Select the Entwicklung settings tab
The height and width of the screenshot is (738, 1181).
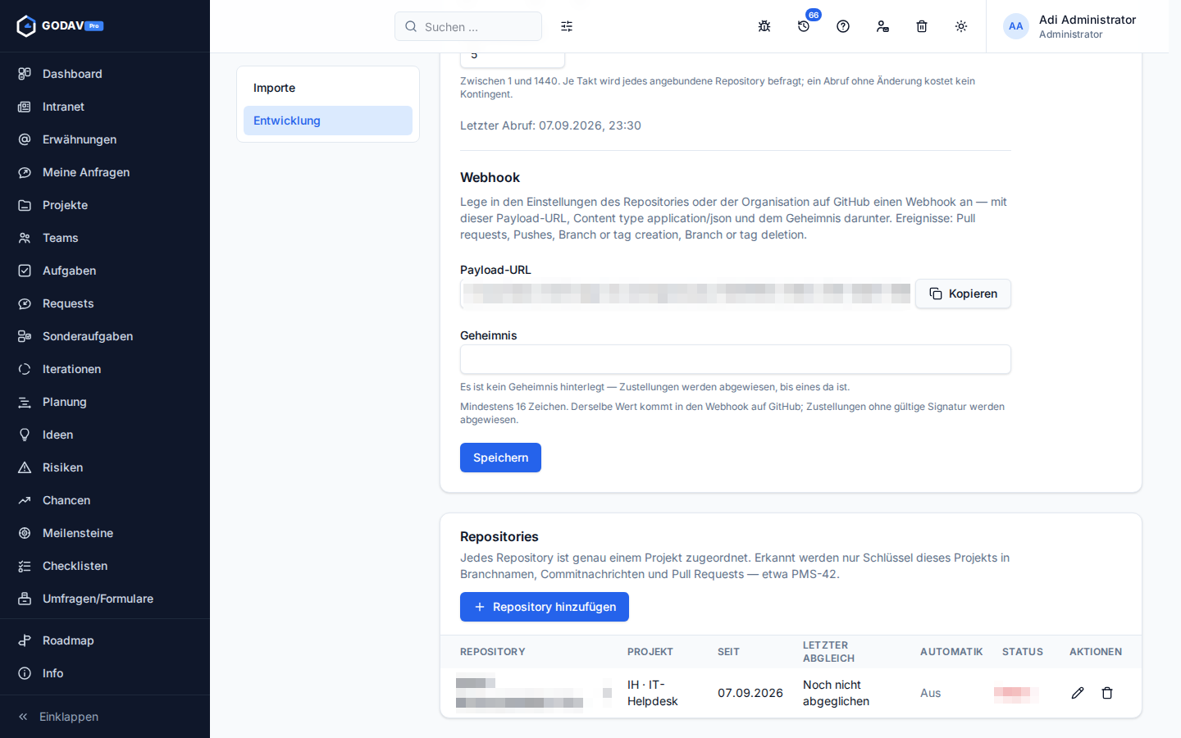(x=328, y=121)
